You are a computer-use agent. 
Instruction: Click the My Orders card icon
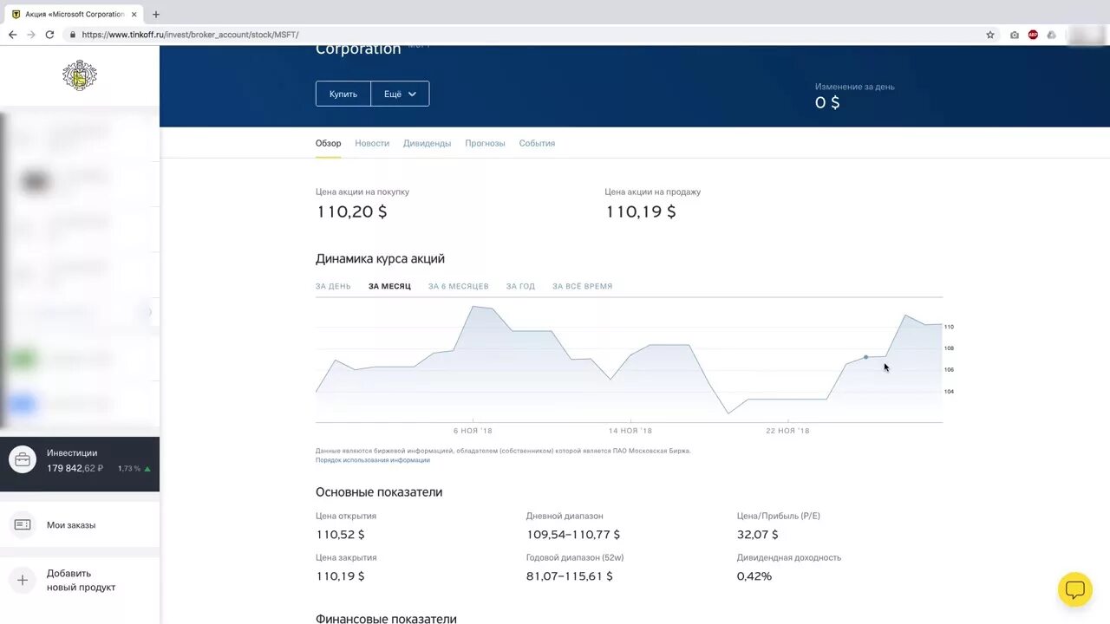pyautogui.click(x=23, y=525)
